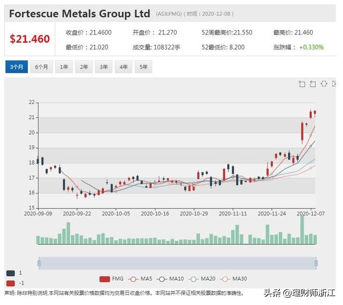Click the 22 y-axis label
Screen dimensions: 343x305
point(32,102)
